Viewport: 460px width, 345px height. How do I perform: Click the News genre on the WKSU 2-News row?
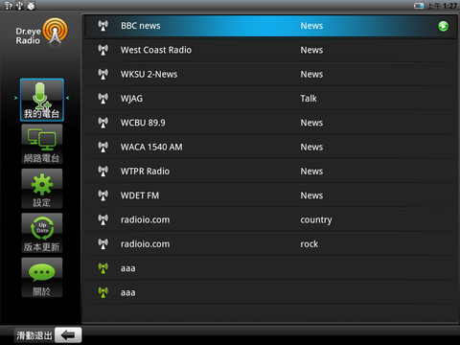point(311,75)
